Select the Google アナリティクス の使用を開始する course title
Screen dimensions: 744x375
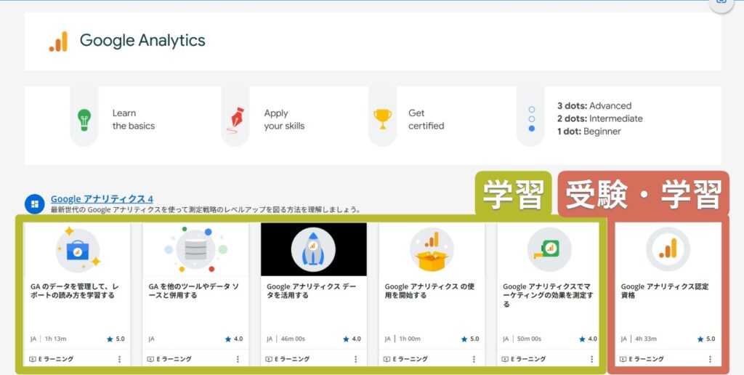tap(429, 291)
